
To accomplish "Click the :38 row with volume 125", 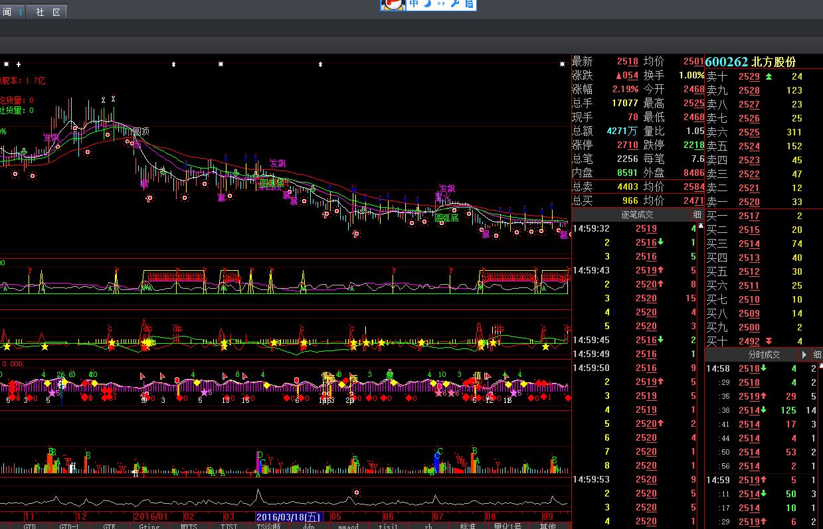I will 761,410.
